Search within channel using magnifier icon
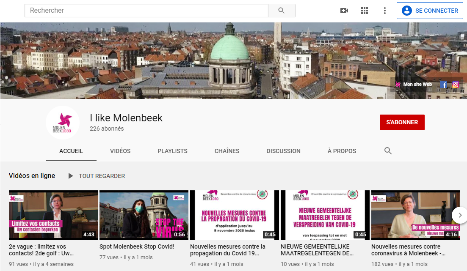467x271 pixels. click(x=388, y=151)
